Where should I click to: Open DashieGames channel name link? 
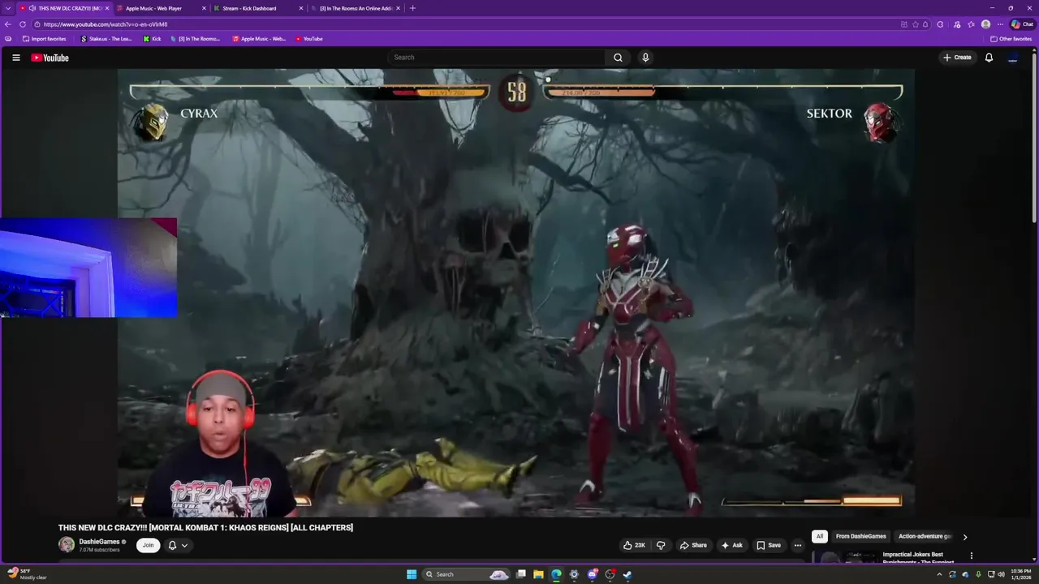[x=99, y=542]
